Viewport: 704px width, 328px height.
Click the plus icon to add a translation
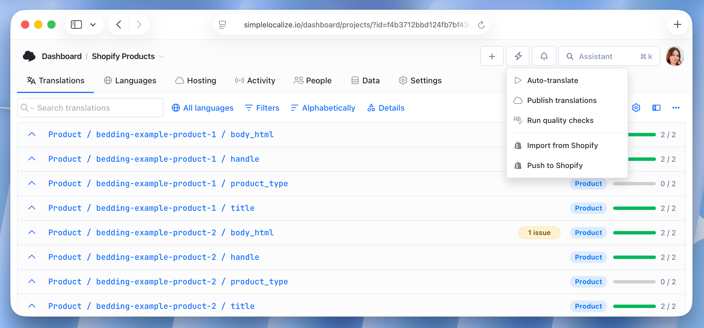[x=492, y=56]
